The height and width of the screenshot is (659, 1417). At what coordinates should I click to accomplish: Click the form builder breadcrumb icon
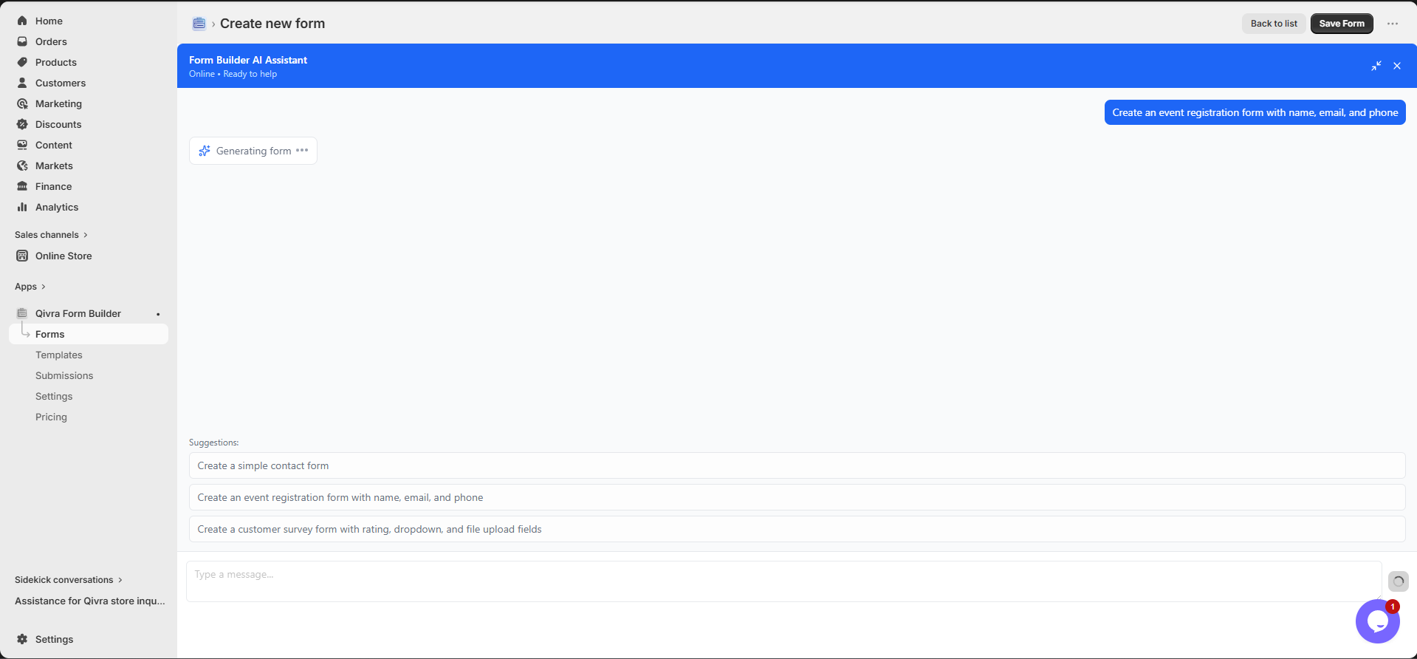[199, 24]
